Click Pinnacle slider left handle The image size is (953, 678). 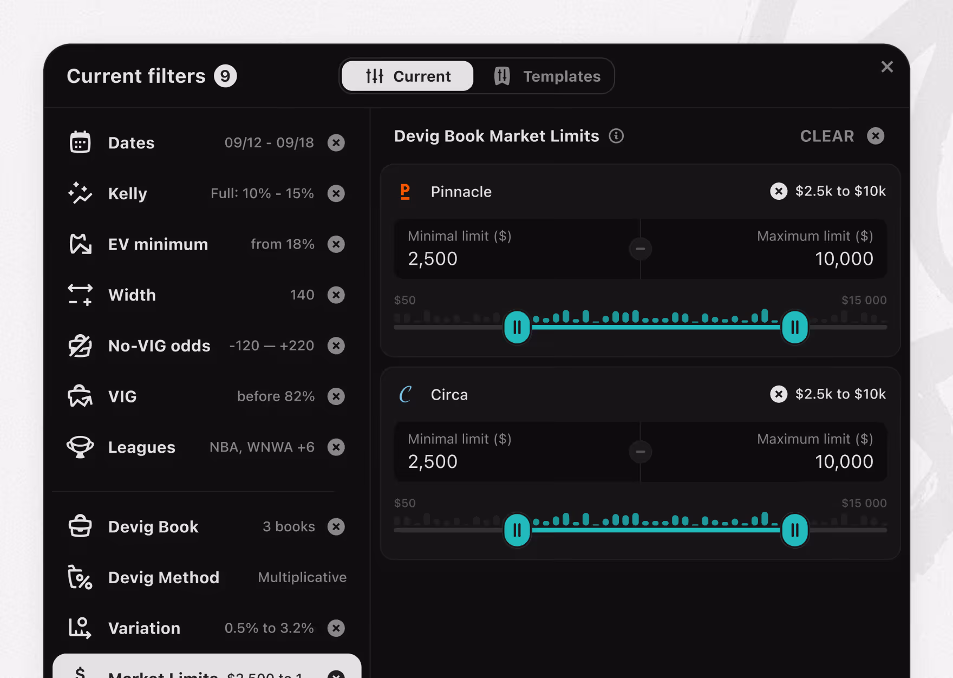pos(517,327)
